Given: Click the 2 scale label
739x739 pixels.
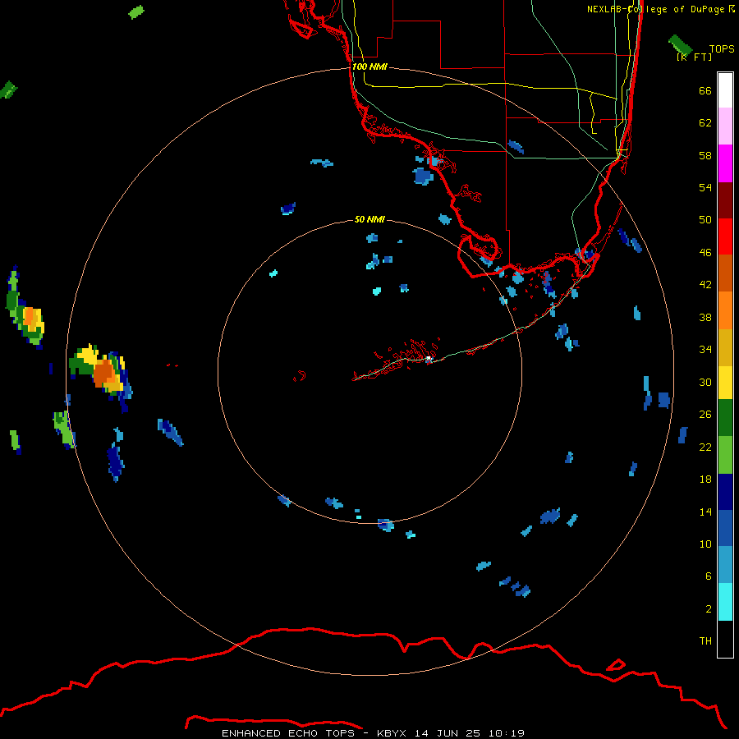Looking at the screenshot, I should click(x=709, y=609).
